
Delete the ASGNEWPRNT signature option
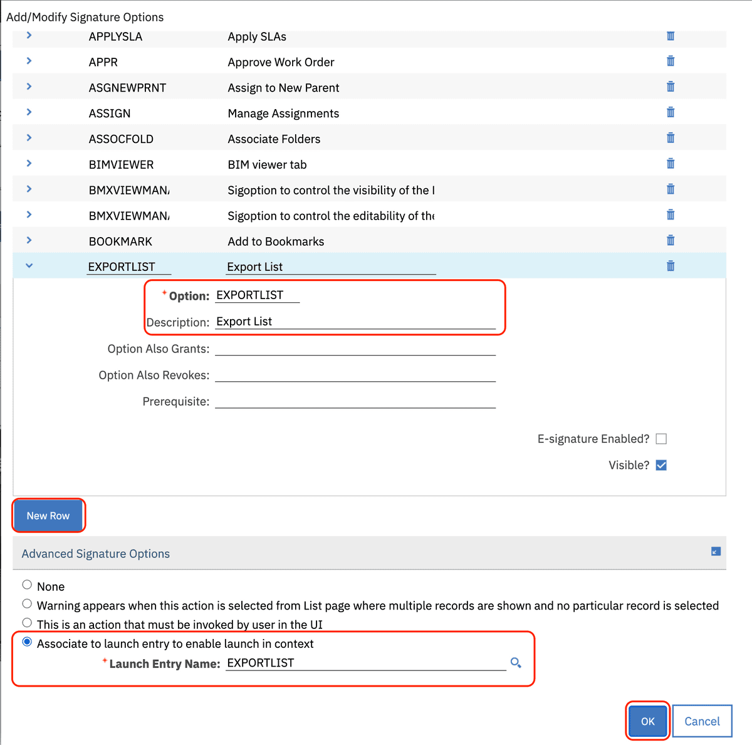pos(670,87)
